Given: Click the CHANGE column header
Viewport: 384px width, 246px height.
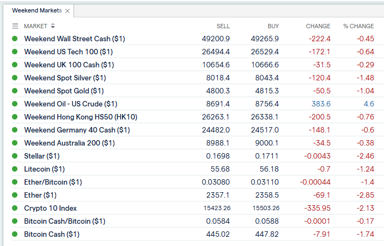Looking at the screenshot, I should (318, 26).
